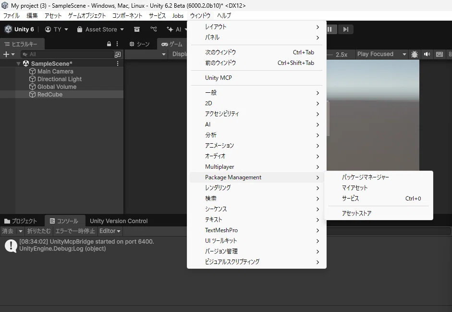Viewport: 452px width, 312px height.
Task: Switch to the ゲーム tab
Action: click(172, 44)
